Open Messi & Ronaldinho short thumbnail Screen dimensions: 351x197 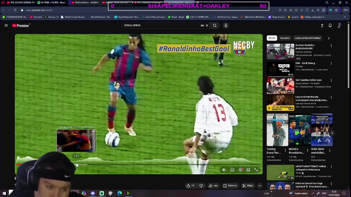click(299, 130)
